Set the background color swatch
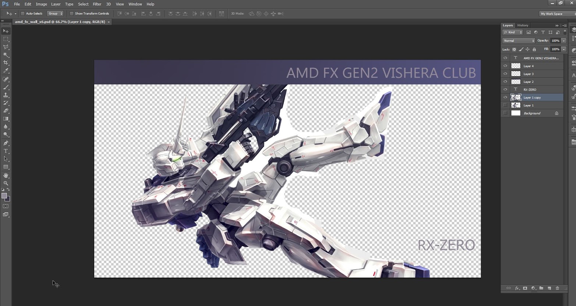576x306 pixels. click(x=8, y=199)
